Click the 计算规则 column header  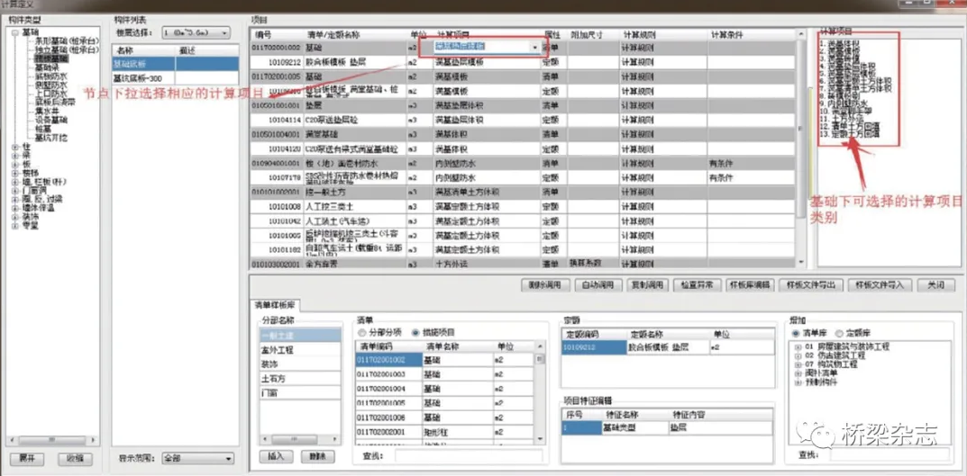click(x=664, y=34)
